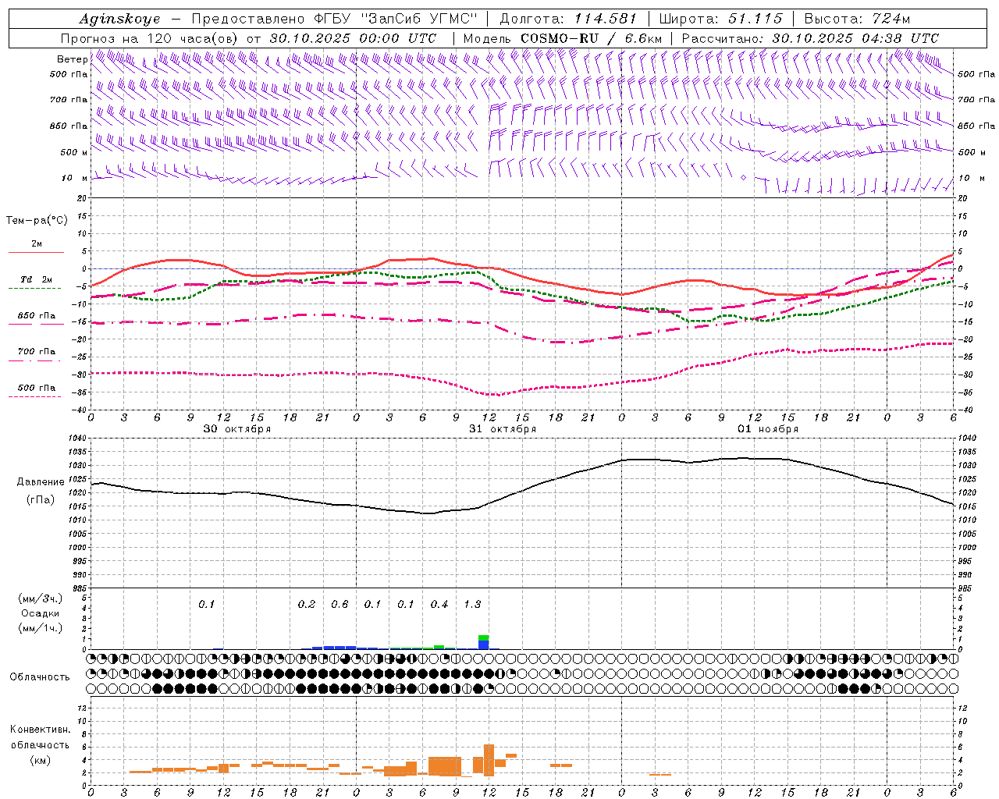
Task: Select the "Конвективн." convective cloud label
Action: pos(41,730)
